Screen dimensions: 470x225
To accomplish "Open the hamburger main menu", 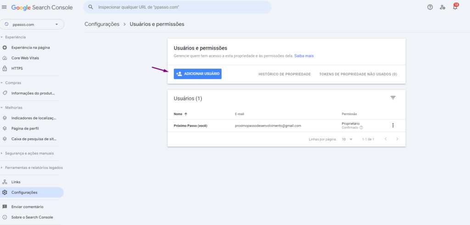I will tap(4, 7).
